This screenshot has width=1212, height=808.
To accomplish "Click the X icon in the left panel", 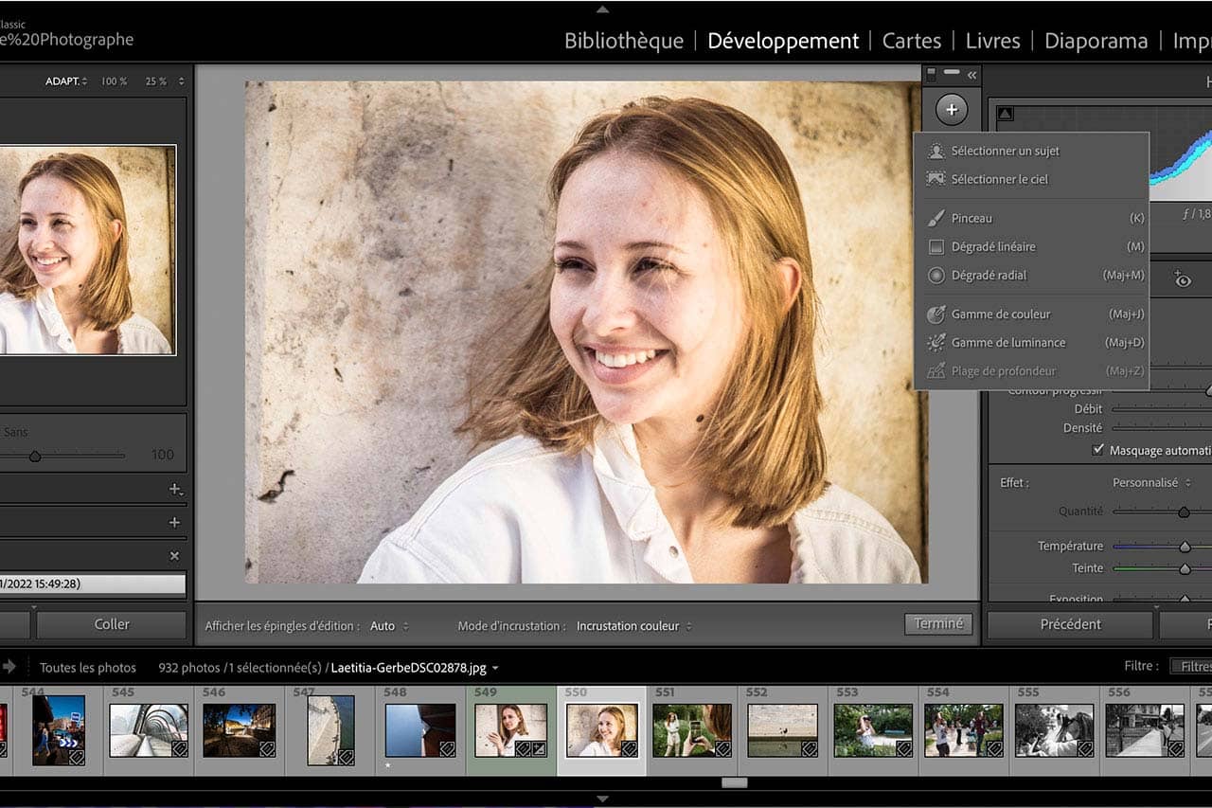I will pos(174,556).
